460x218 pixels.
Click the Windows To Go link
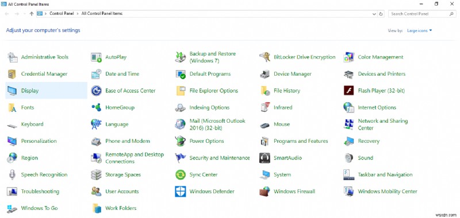pyautogui.click(x=39, y=208)
